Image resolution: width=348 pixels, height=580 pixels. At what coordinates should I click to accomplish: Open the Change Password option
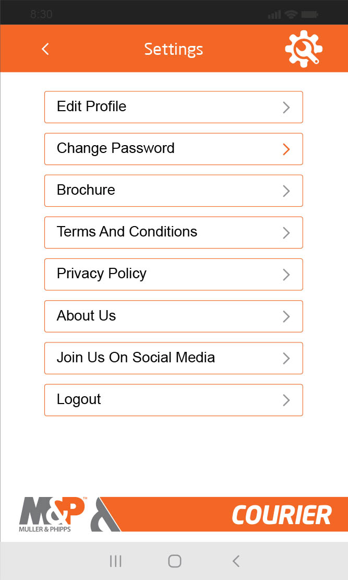(173, 149)
